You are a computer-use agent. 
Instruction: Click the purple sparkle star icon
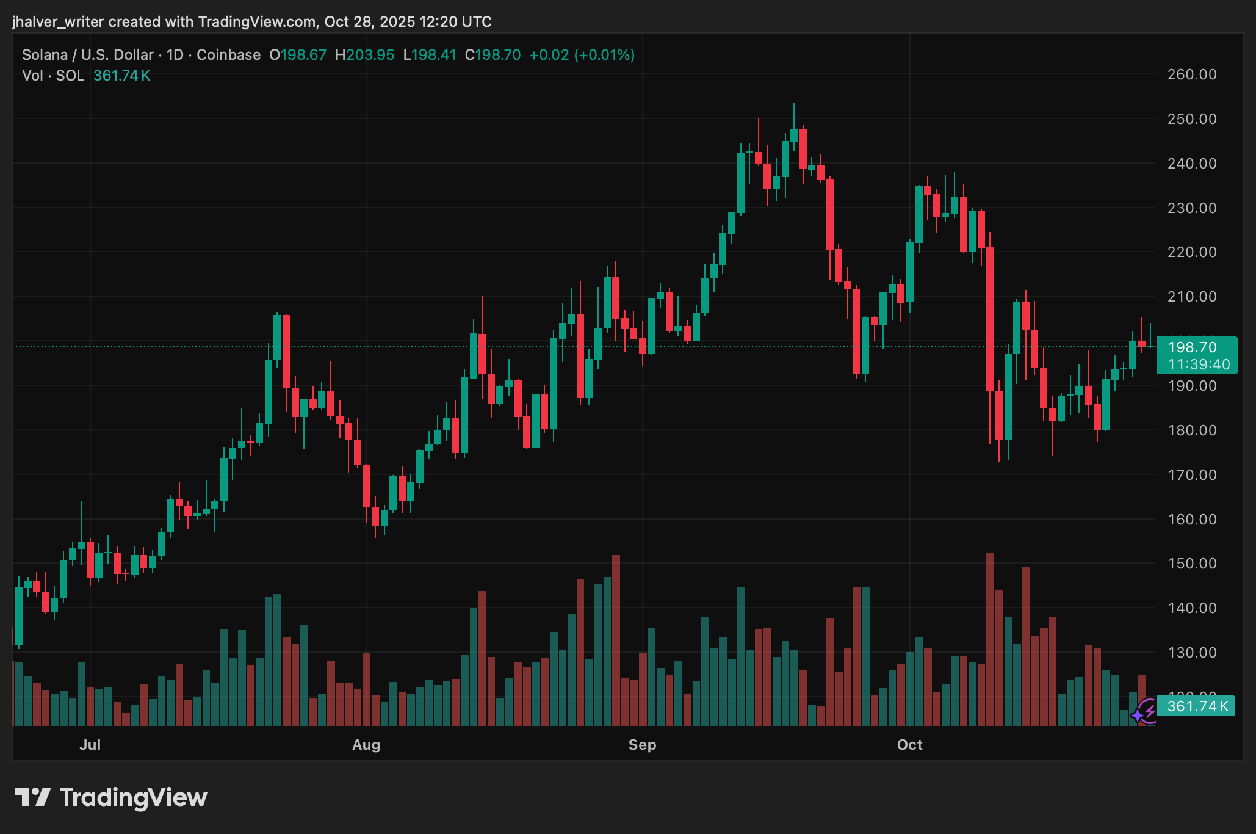coord(1138,715)
